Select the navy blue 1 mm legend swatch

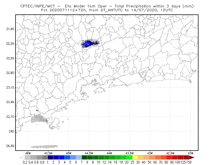coord(51,158)
